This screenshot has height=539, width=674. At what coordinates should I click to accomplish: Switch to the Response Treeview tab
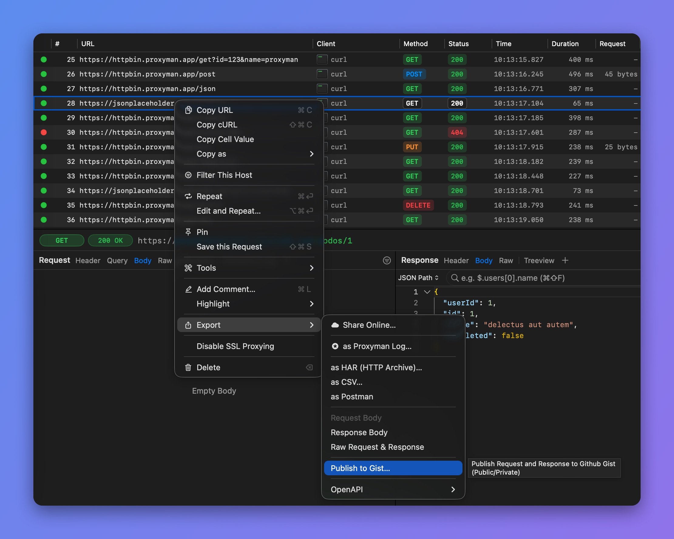point(539,260)
